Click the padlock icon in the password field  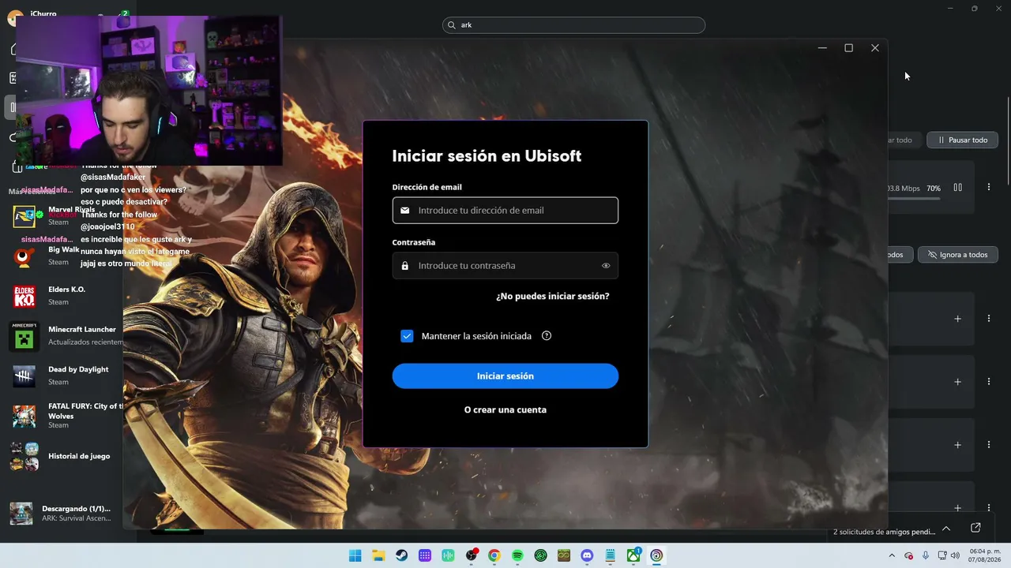click(405, 266)
